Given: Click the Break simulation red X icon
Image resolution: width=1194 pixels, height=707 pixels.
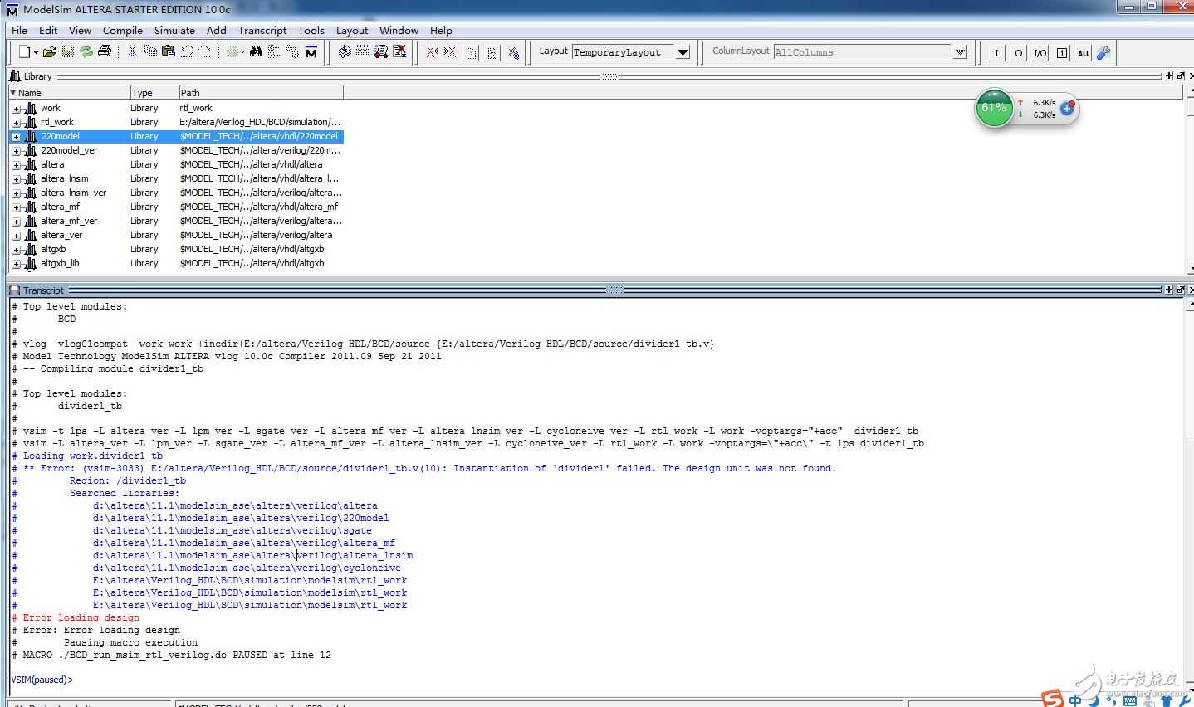Looking at the screenshot, I should click(x=399, y=51).
